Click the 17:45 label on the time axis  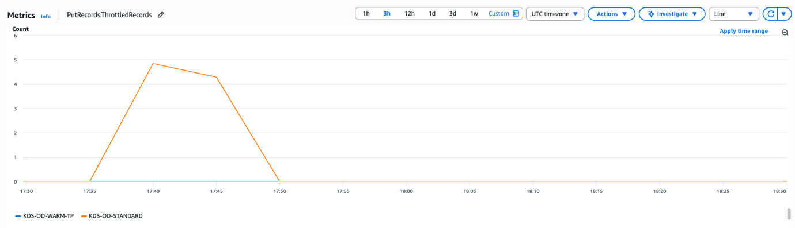216,191
